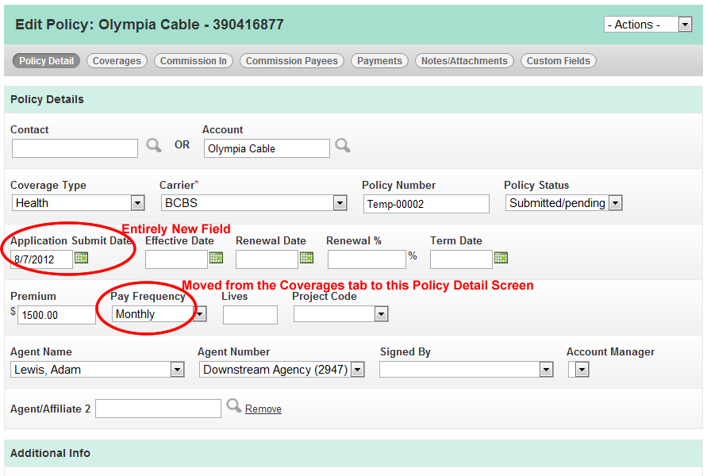707x476 pixels.
Task: Switch to the Coverages tab
Action: [x=117, y=61]
